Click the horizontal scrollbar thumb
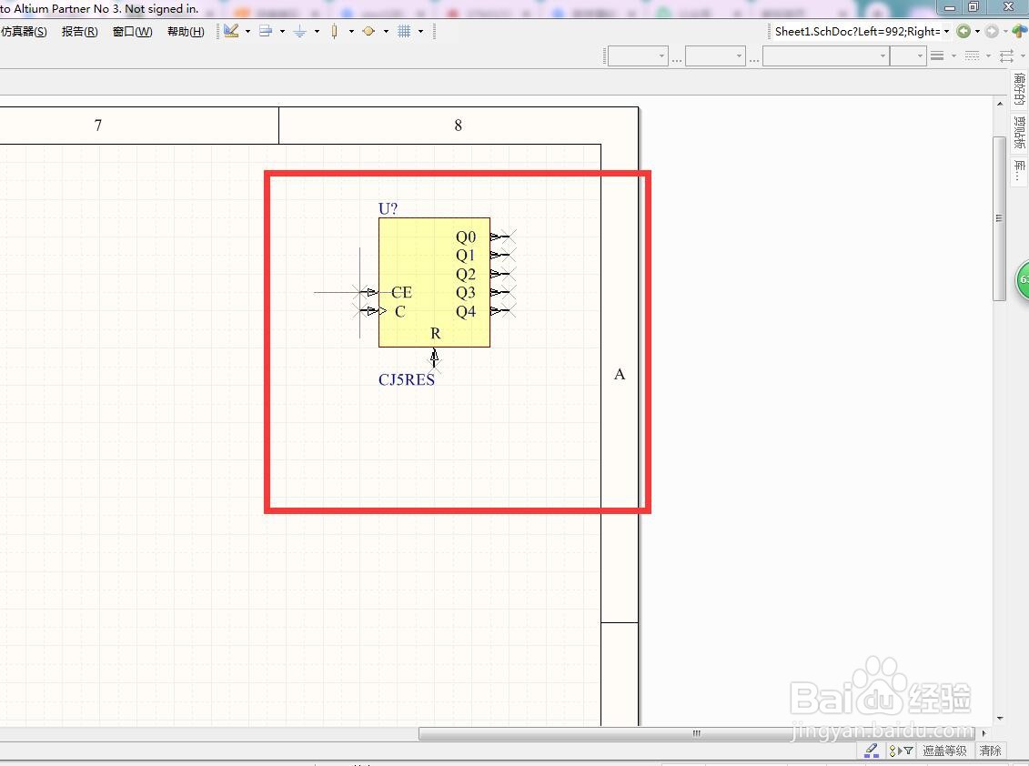The width and height of the screenshot is (1029, 766). pos(696,733)
